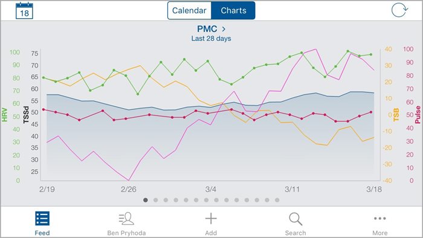Open the More three-dots icon
The height and width of the screenshot is (238, 423).
pos(380,218)
